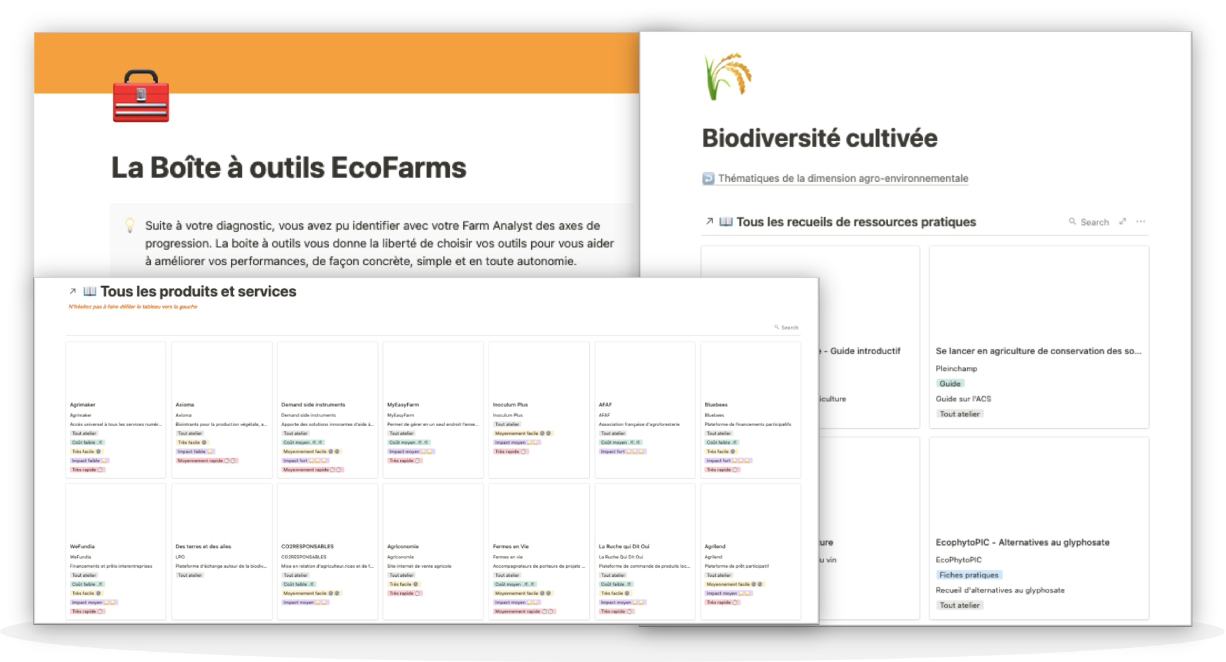The width and height of the screenshot is (1226, 662).
Task: Click Coût faible tag on the Agrimaker card
Action: click(87, 443)
